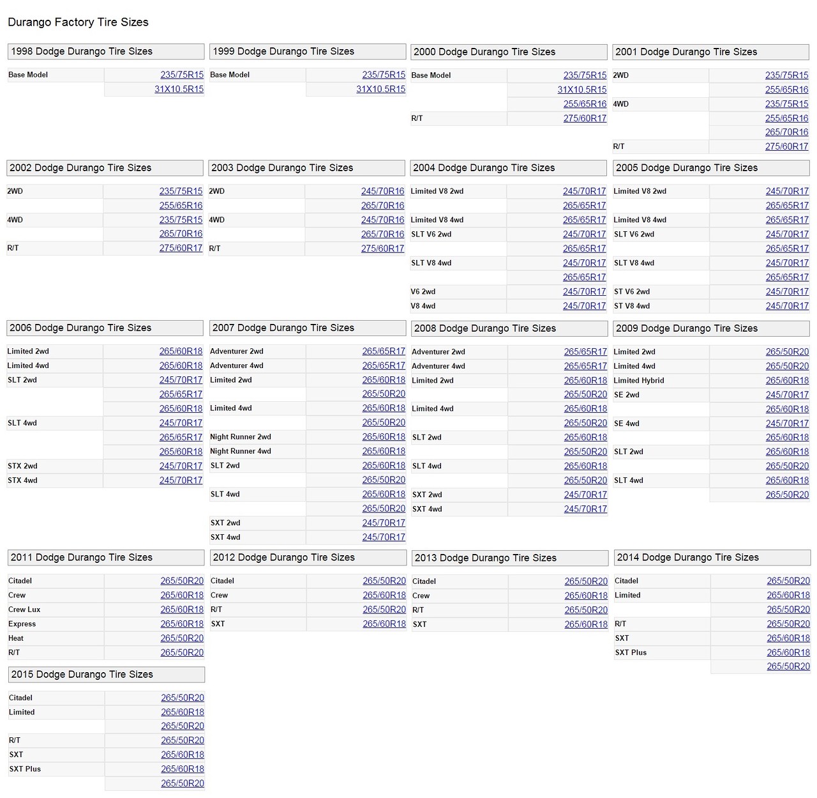This screenshot has width=817, height=798.
Task: Click 245/70R17 for 2005 ST V6 2wd
Action: pos(787,291)
